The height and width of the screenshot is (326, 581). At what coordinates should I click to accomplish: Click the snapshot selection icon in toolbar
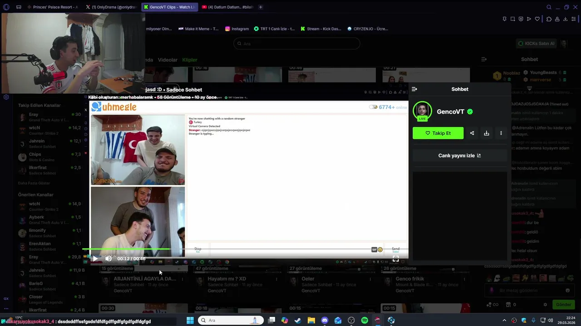click(x=512, y=19)
